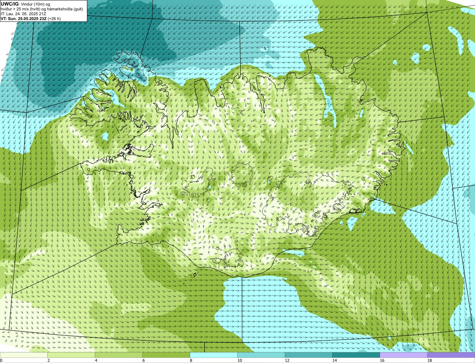The image size is (475, 363).
Task: Click the 16–18 m/s lavender legend swatch
Action: coord(404,355)
